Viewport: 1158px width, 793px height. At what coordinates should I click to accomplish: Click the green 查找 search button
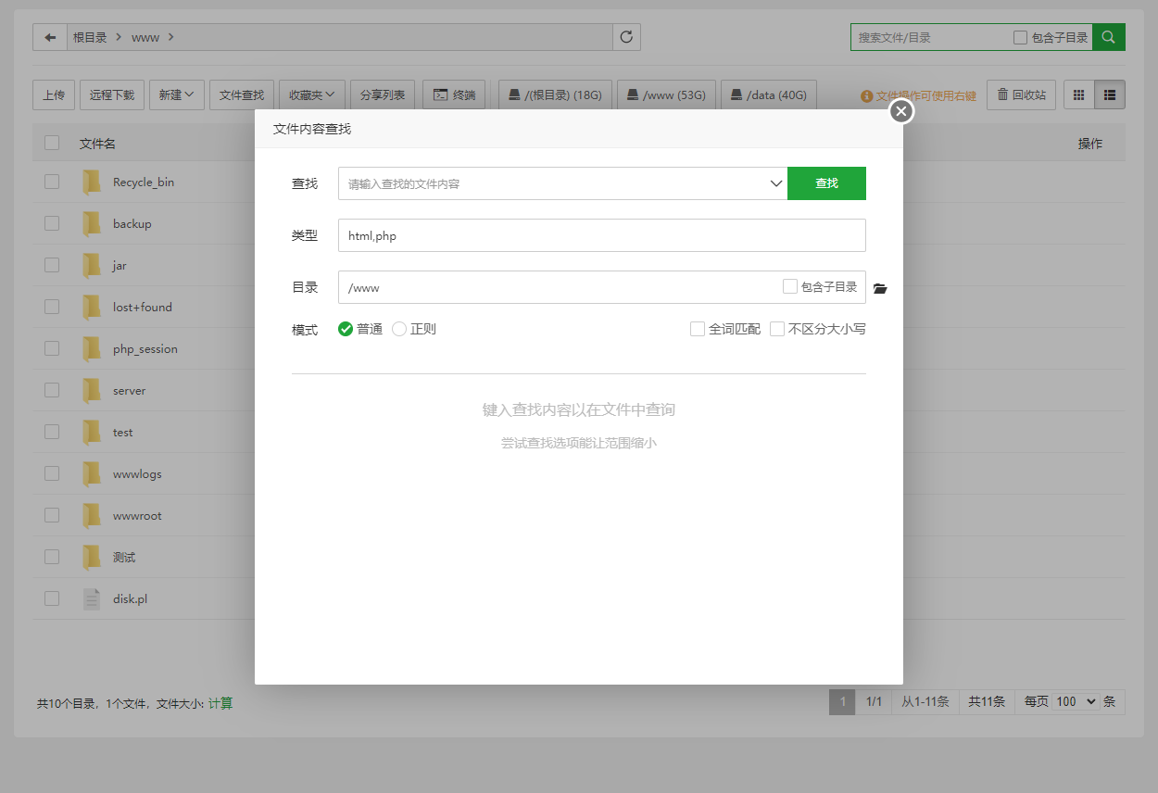(826, 183)
